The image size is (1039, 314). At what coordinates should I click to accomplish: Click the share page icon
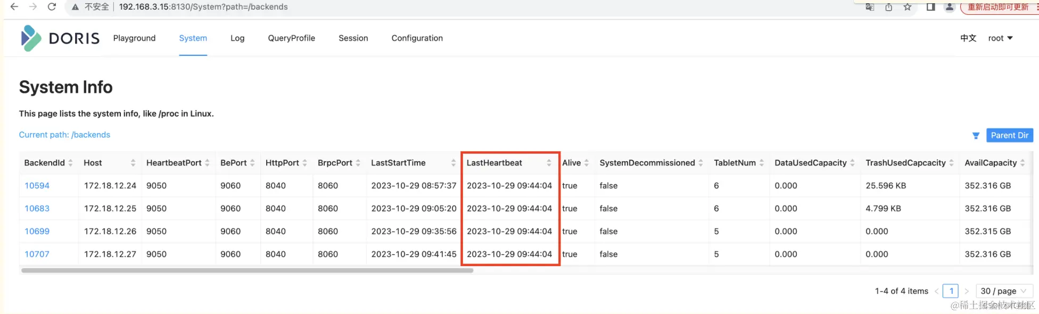[888, 7]
